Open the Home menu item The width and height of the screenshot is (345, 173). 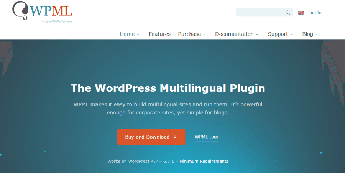click(127, 34)
